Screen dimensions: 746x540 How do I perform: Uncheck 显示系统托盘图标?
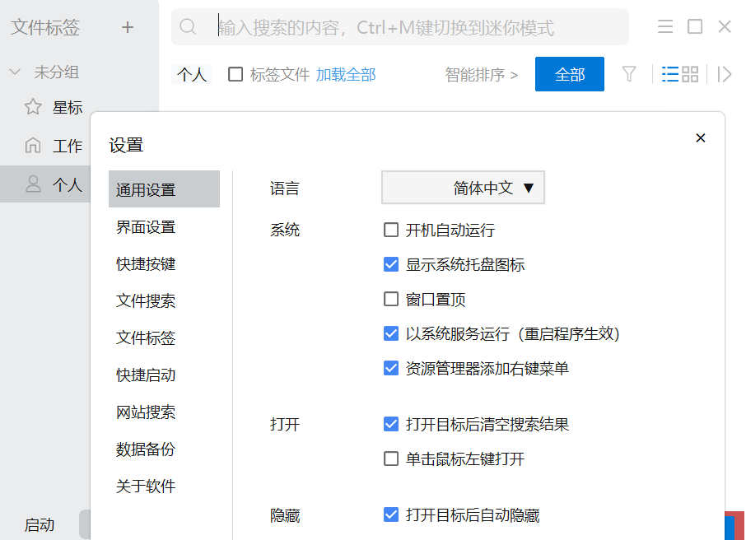click(392, 264)
